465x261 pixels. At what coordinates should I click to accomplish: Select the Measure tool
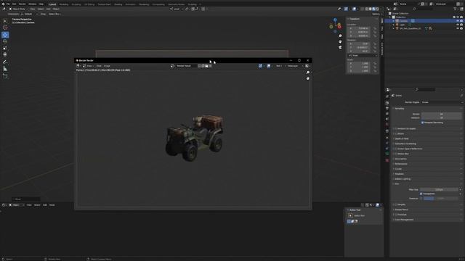pyautogui.click(x=5, y=69)
